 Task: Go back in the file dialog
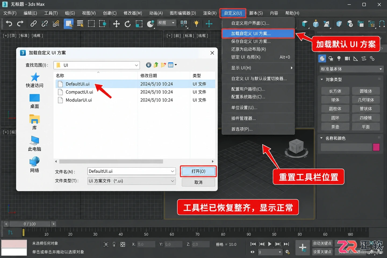149,65
